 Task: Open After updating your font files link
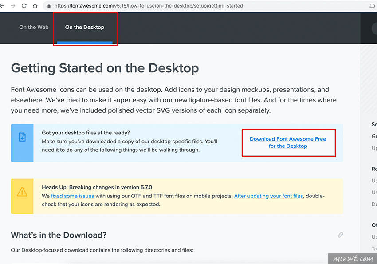click(269, 196)
